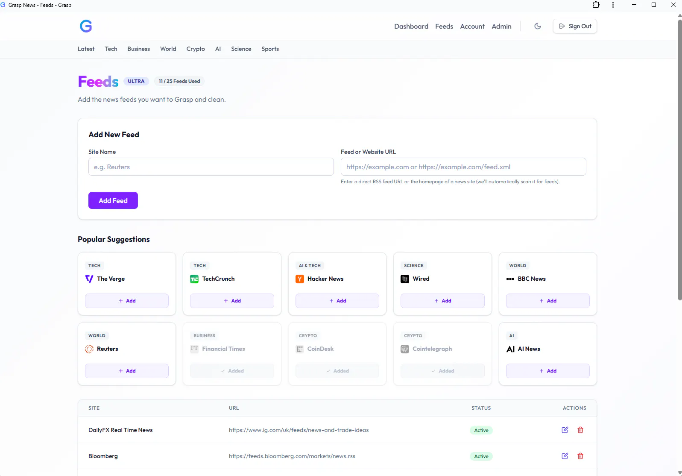Click the DailyFX feed URL
This screenshot has height=476, width=682.
pyautogui.click(x=299, y=430)
